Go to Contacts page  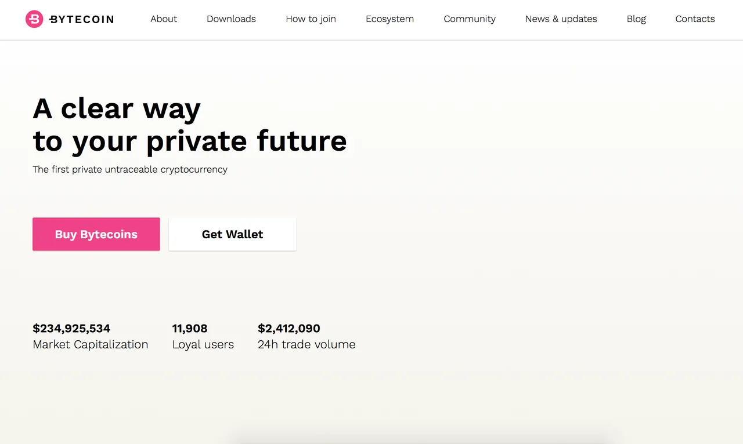695,19
